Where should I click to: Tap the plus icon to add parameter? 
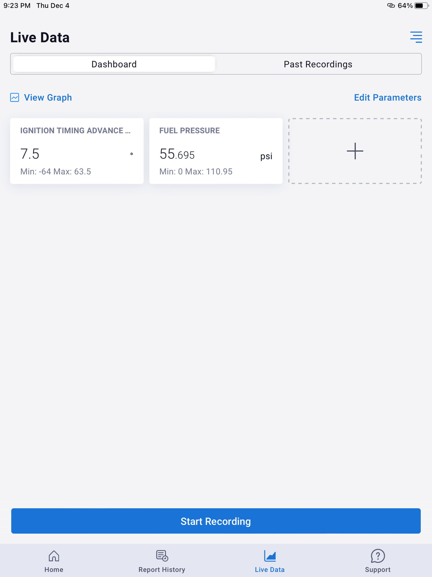[355, 151]
